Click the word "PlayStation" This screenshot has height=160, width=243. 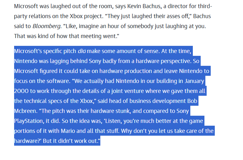[x=29, y=121]
